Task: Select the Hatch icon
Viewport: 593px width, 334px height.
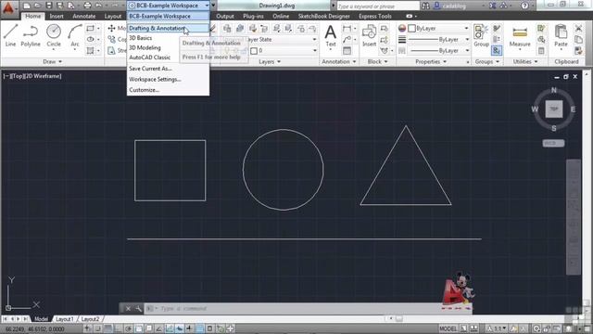Action: pyautogui.click(x=90, y=50)
